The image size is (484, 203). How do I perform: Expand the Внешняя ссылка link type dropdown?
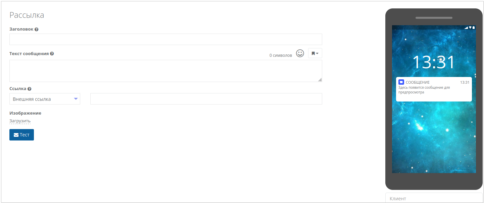click(x=45, y=99)
